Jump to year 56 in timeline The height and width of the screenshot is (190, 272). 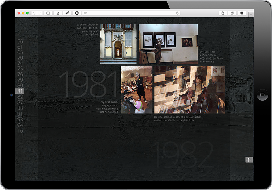[20, 41]
